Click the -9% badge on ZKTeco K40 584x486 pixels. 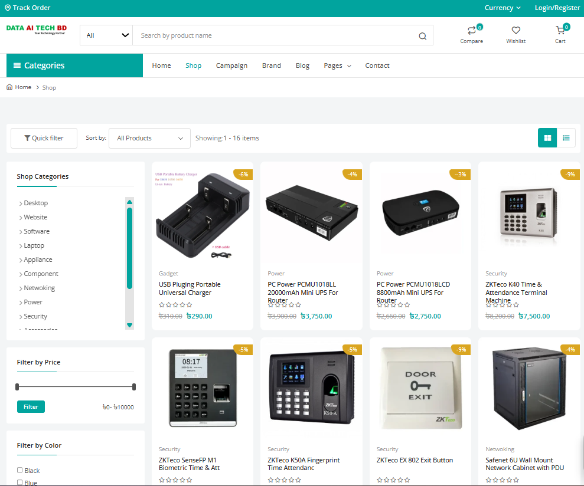coord(570,174)
